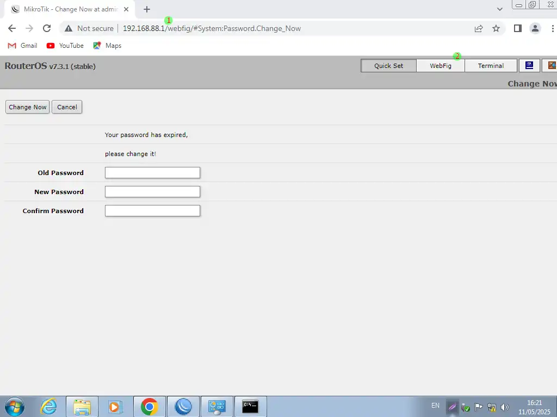This screenshot has height=417, width=557.
Task: Reload the page with the refresh icon
Action: click(x=47, y=28)
